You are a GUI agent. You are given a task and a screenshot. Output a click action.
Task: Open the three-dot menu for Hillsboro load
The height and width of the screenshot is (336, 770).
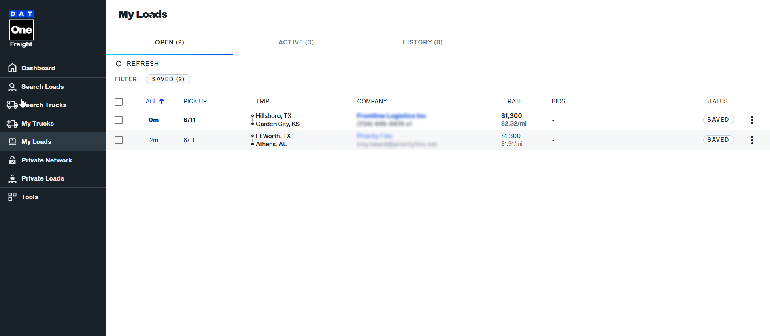coord(752,120)
